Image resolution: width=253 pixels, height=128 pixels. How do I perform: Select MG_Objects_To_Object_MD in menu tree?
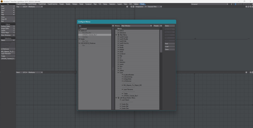click(x=133, y=85)
